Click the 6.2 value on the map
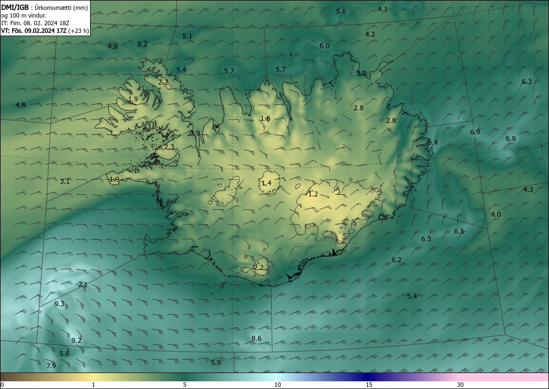Screen dimensions: 549x389 [x=396, y=260]
